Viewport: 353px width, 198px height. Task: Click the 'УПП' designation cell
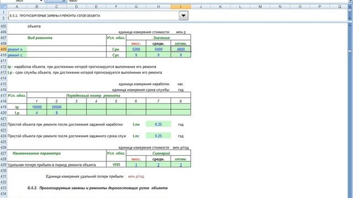click(x=116, y=165)
